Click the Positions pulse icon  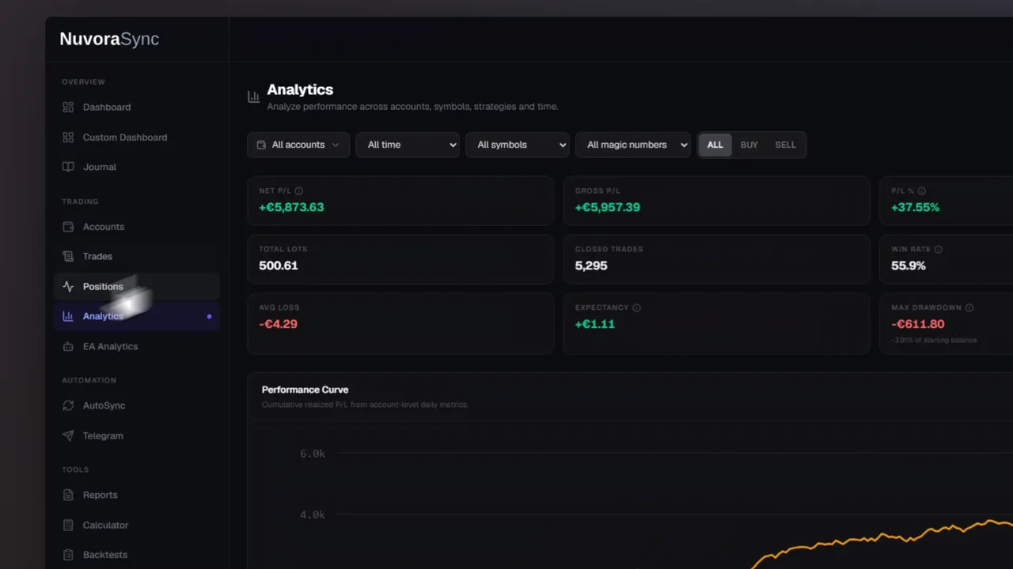[68, 286]
